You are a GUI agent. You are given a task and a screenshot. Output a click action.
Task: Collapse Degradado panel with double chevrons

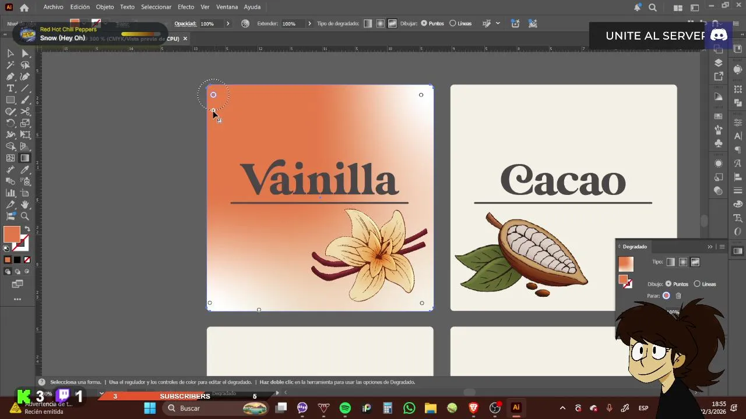(710, 247)
